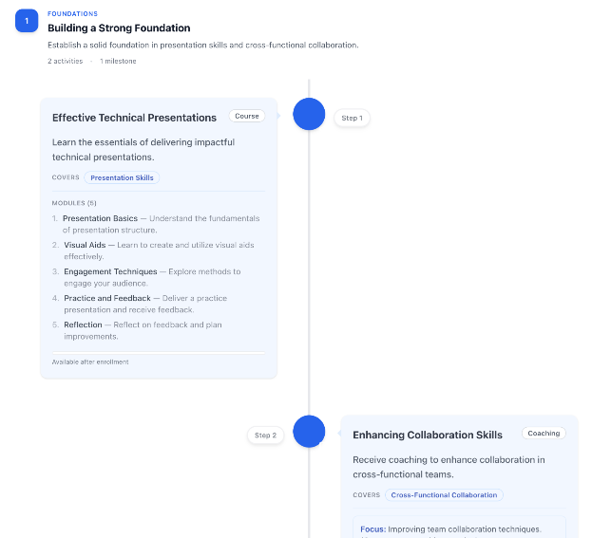Select the Presentation Basics module

pyautogui.click(x=100, y=218)
